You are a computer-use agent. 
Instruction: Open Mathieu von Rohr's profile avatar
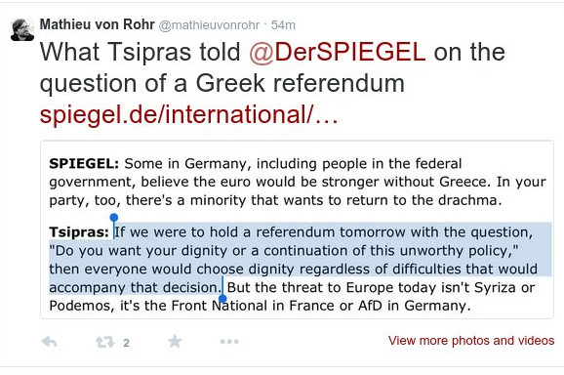(x=22, y=29)
